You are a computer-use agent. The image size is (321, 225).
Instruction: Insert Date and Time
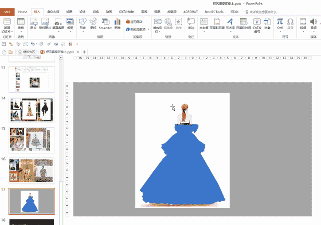(244, 22)
